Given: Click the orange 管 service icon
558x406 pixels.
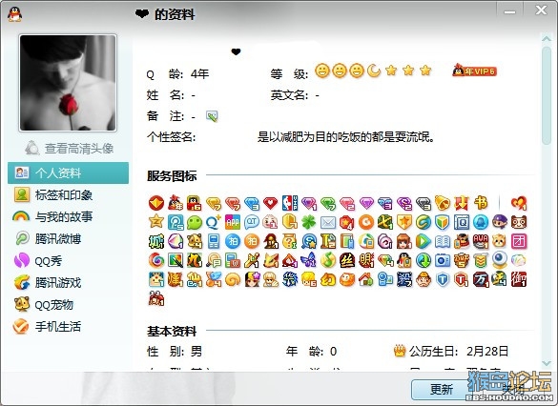Looking at the screenshot, I should coord(462,260).
